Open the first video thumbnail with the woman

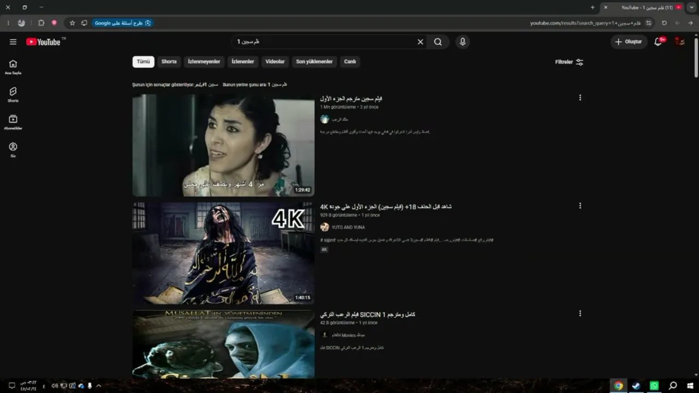223,145
